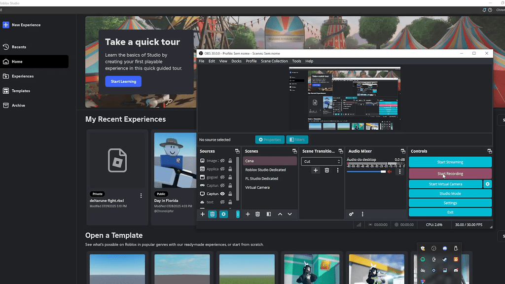Move scene up with up arrow icon
Screen dimensions: 505x284
pos(280,214)
